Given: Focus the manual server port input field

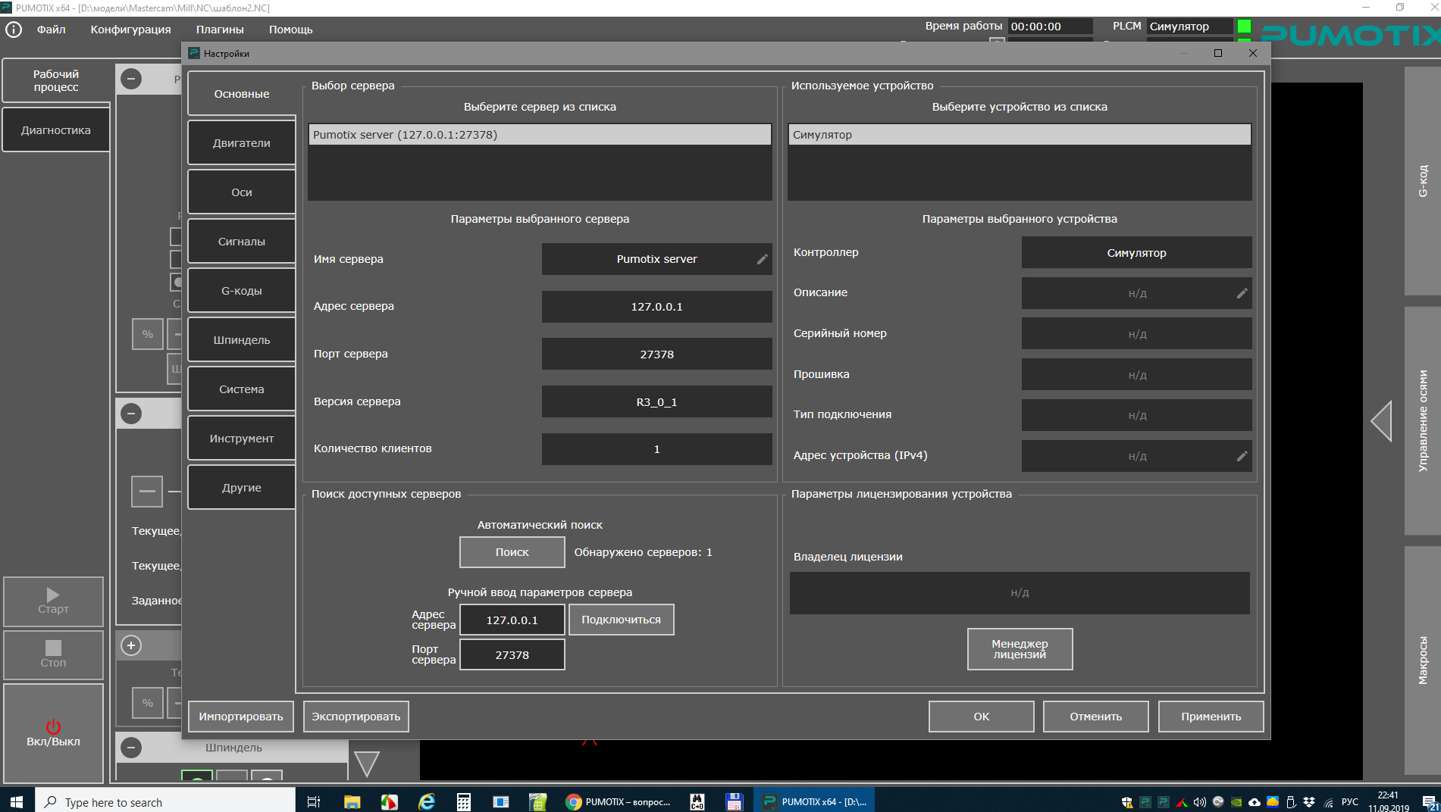Looking at the screenshot, I should point(512,655).
